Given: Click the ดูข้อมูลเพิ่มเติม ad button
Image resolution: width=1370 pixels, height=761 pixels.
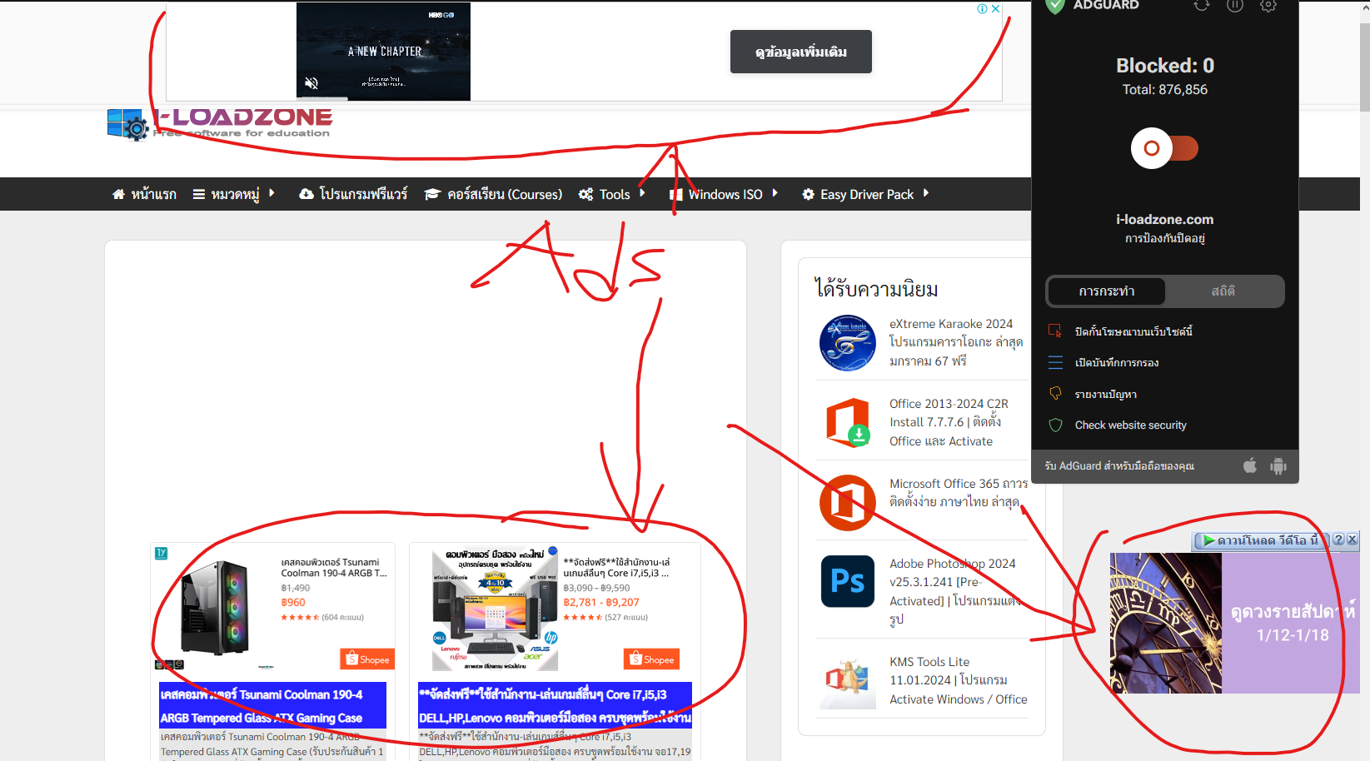Looking at the screenshot, I should pyautogui.click(x=800, y=51).
